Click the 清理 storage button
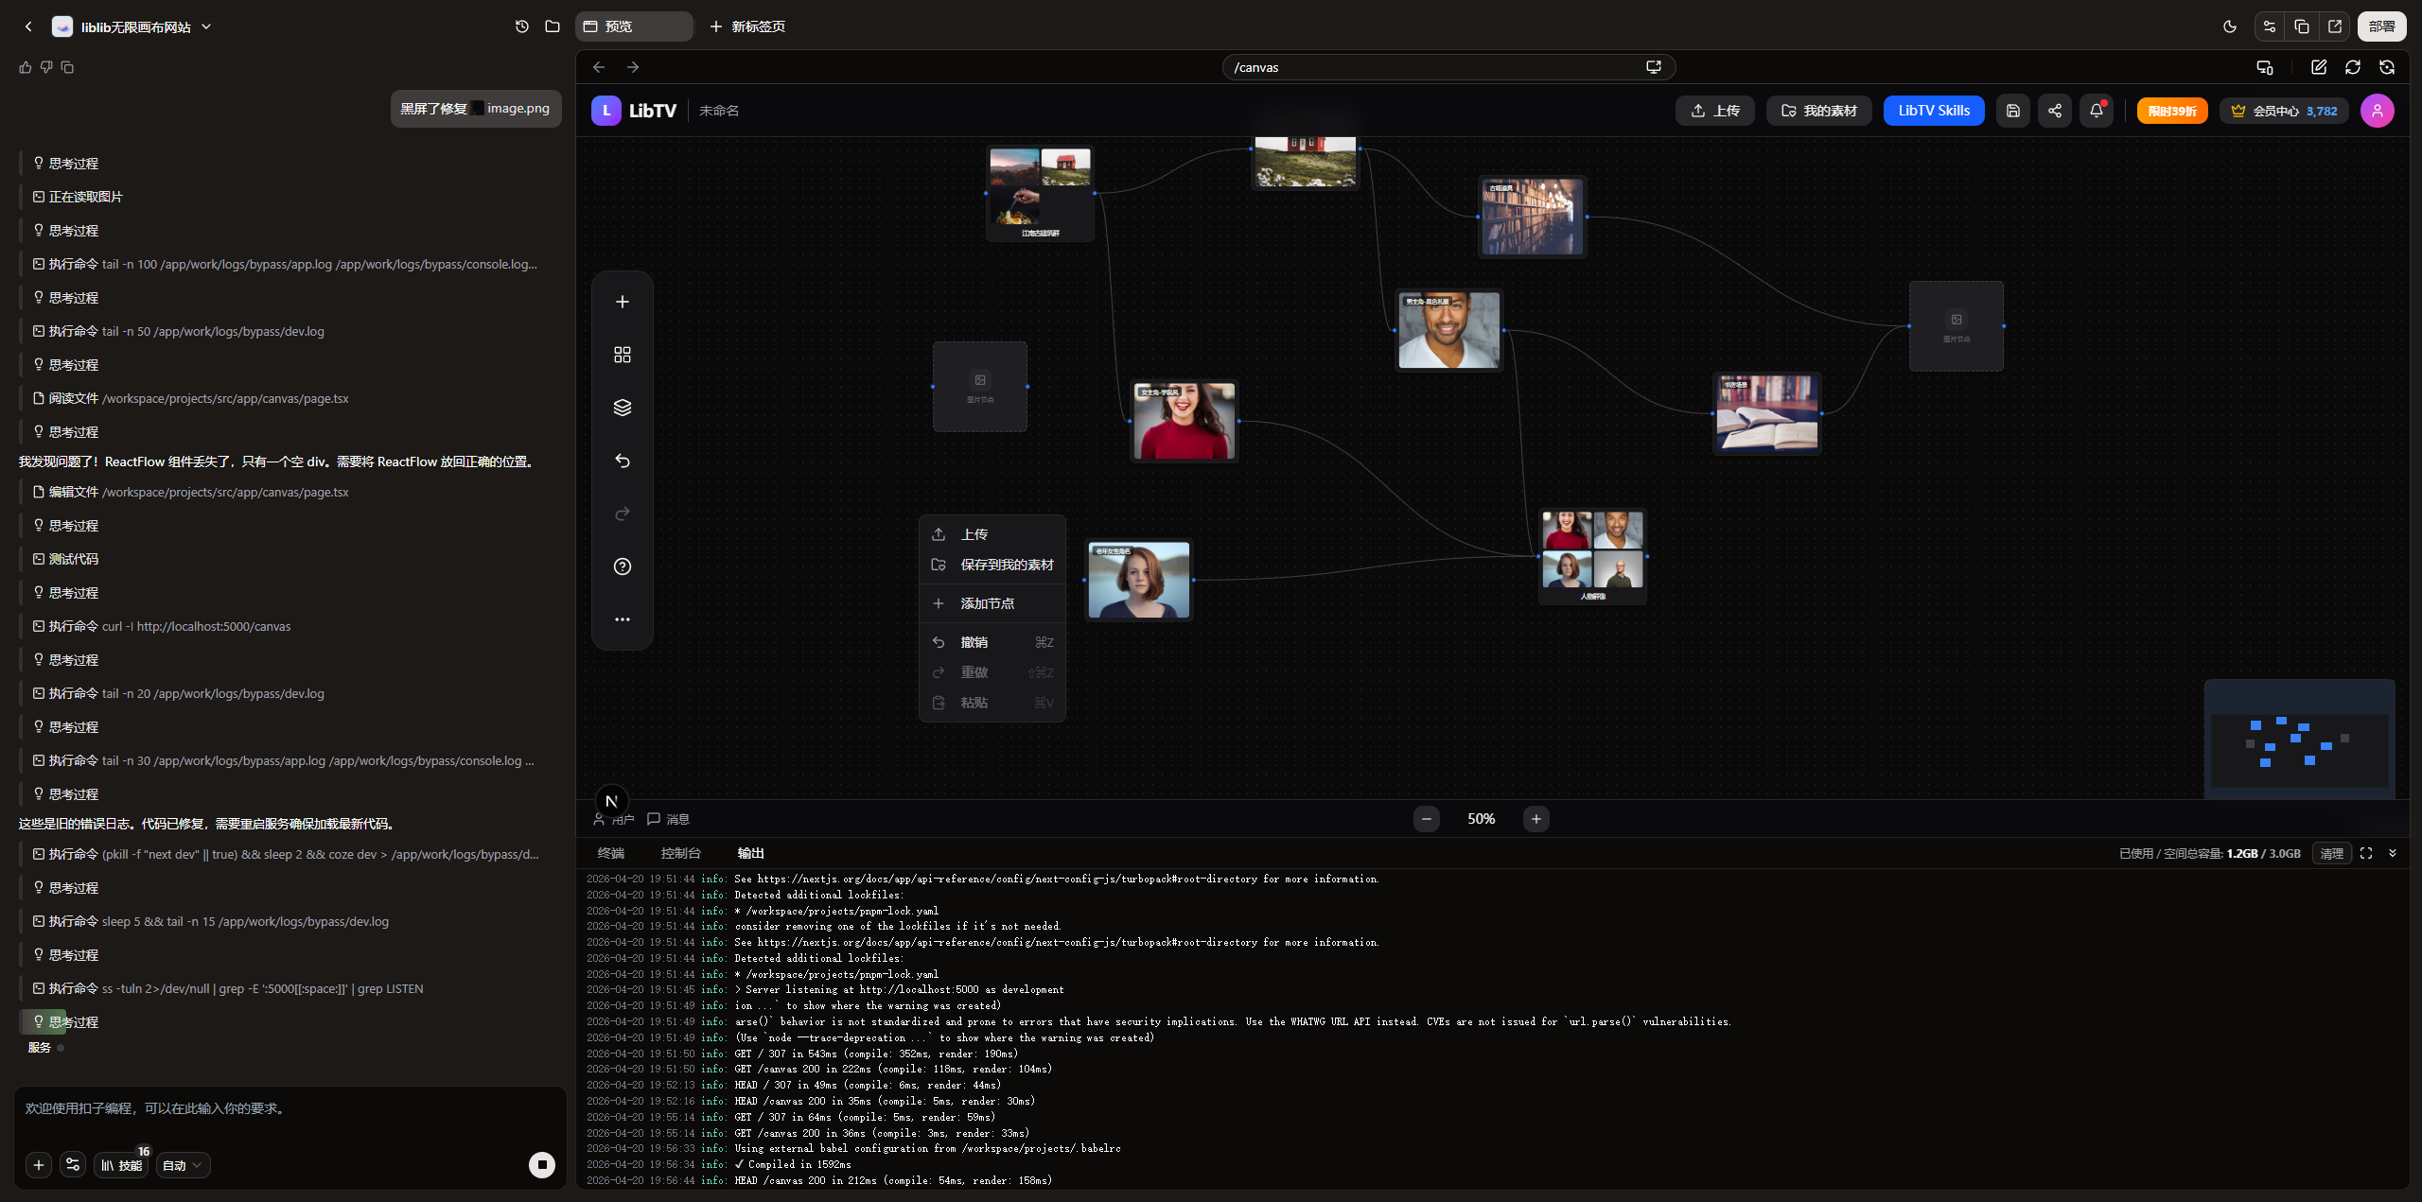The image size is (2422, 1202). [2331, 853]
